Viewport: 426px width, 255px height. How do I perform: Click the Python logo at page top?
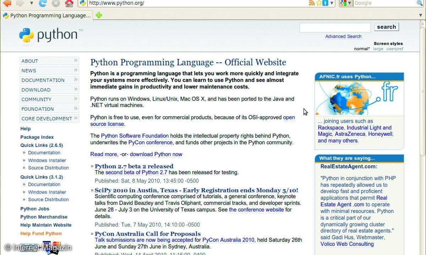point(51,35)
